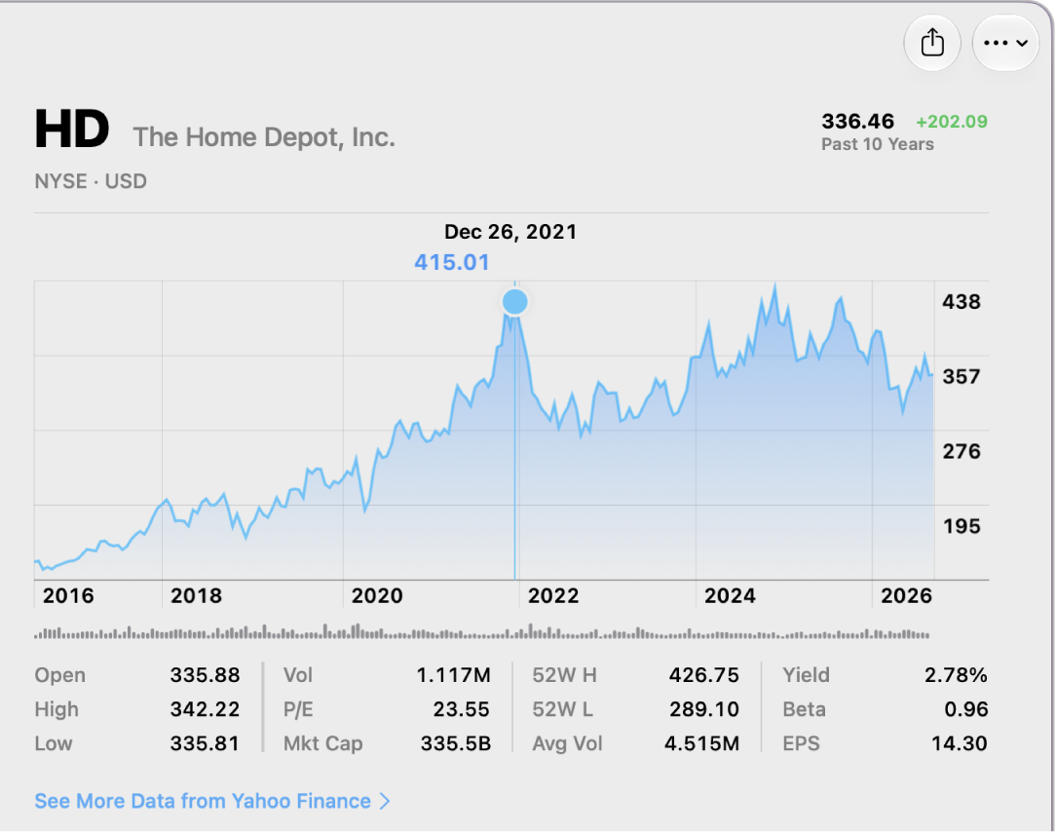This screenshot has width=1056, height=832.
Task: Click the HD ticker symbol heading
Action: click(x=72, y=129)
